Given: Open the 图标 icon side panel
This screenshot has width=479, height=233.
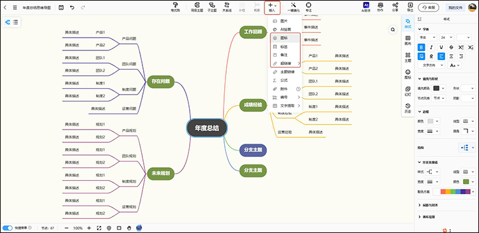Looking at the screenshot, I should coord(408,74).
